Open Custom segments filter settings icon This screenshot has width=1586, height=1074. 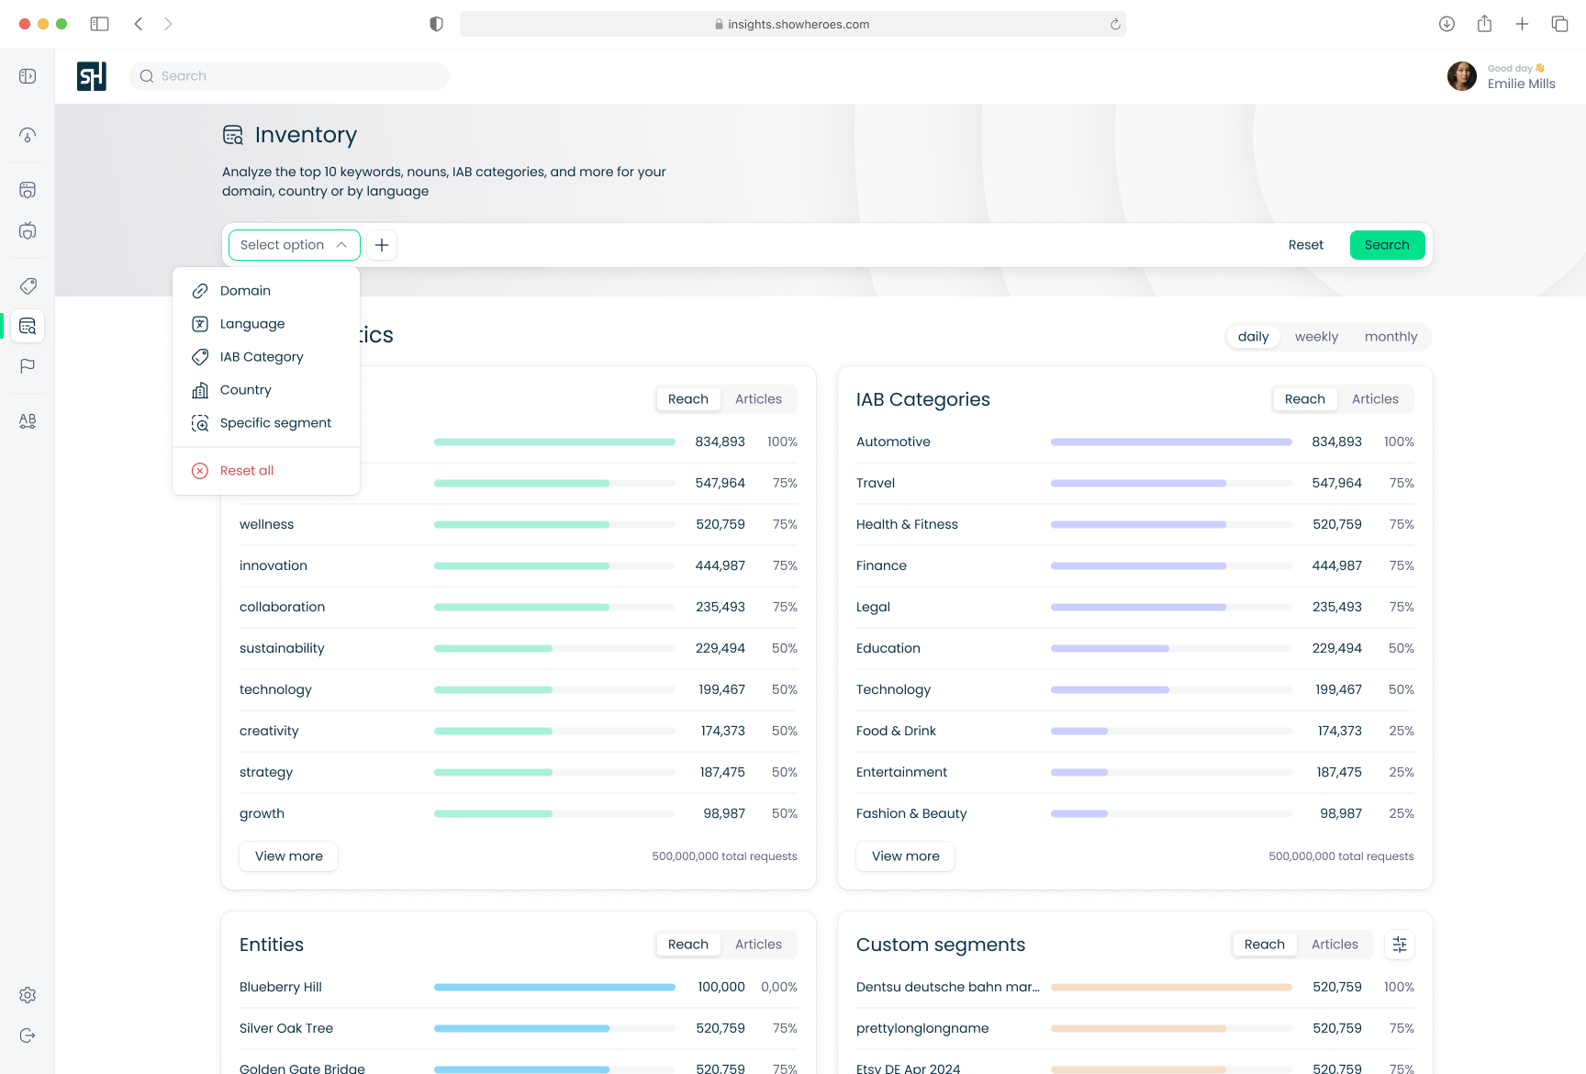1400,945
